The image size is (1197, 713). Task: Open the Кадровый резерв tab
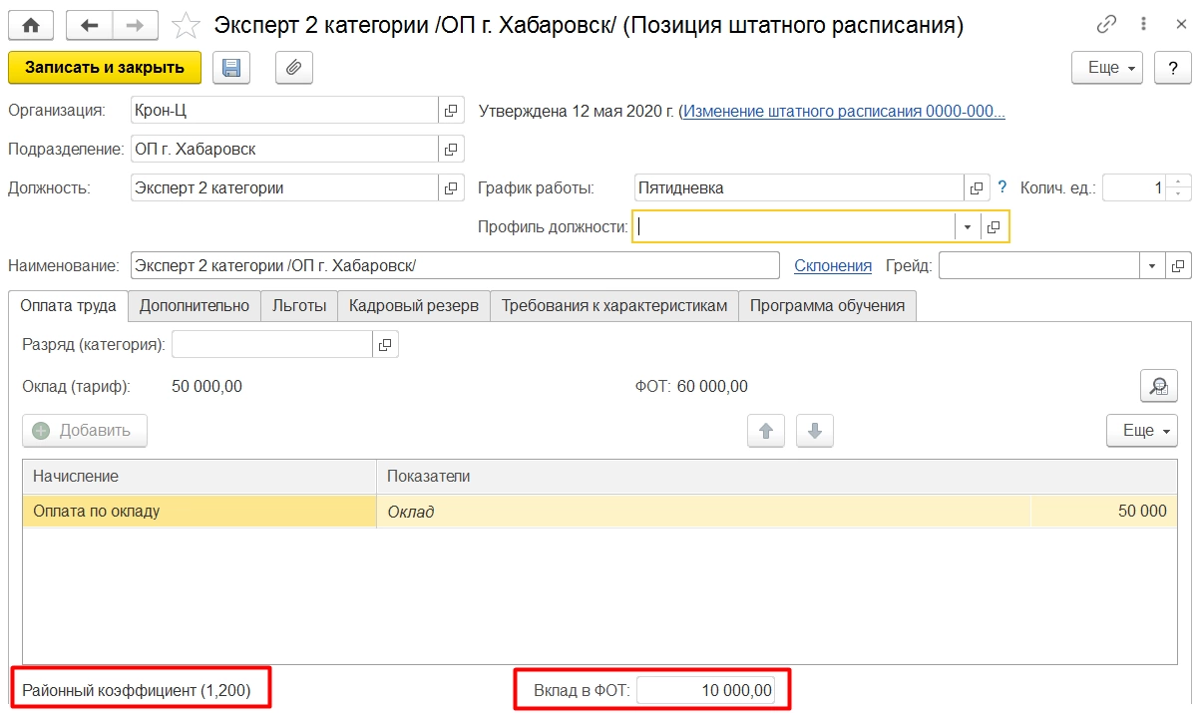[414, 306]
